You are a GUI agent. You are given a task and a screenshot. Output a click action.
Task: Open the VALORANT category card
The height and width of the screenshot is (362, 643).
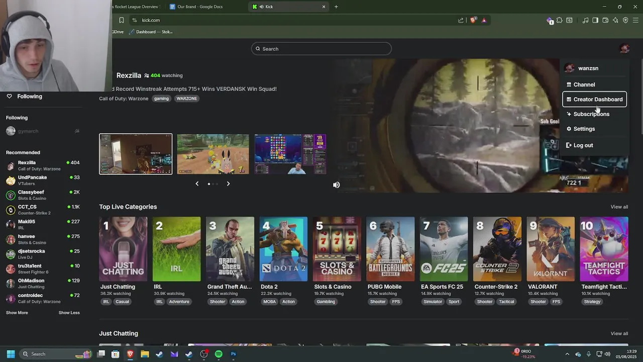(x=551, y=249)
